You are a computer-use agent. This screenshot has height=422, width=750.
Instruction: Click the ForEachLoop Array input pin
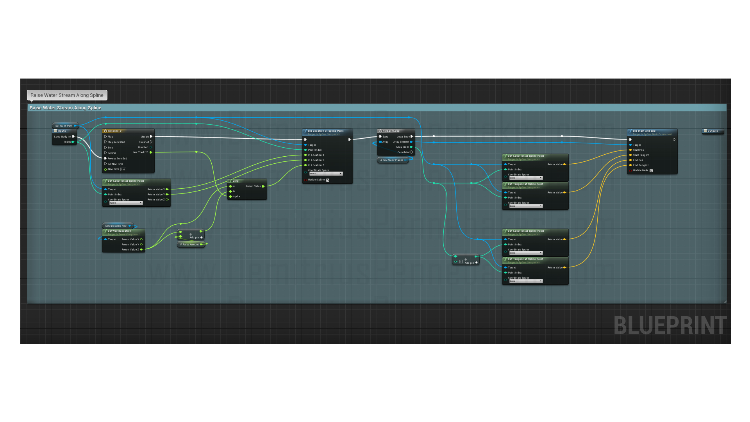tap(380, 142)
